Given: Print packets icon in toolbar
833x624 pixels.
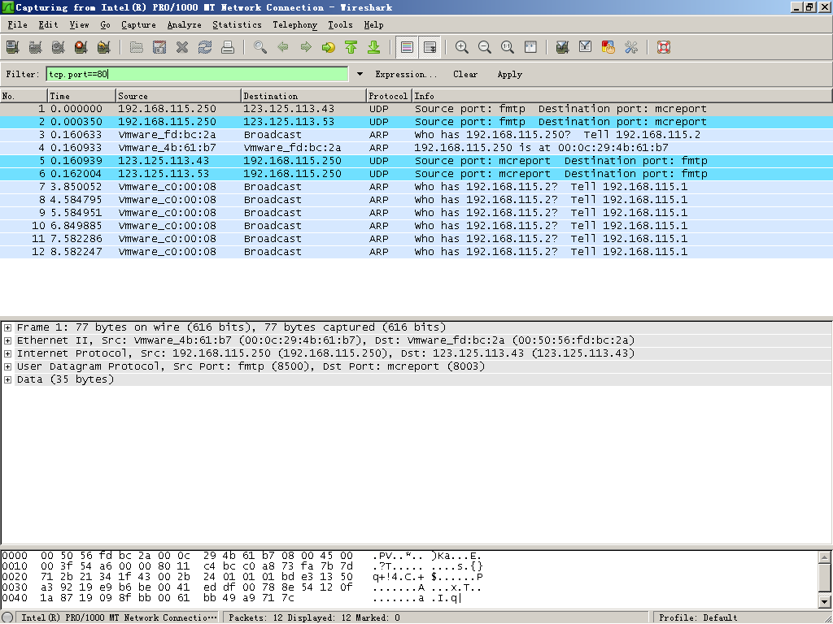Looking at the screenshot, I should click(x=228, y=47).
